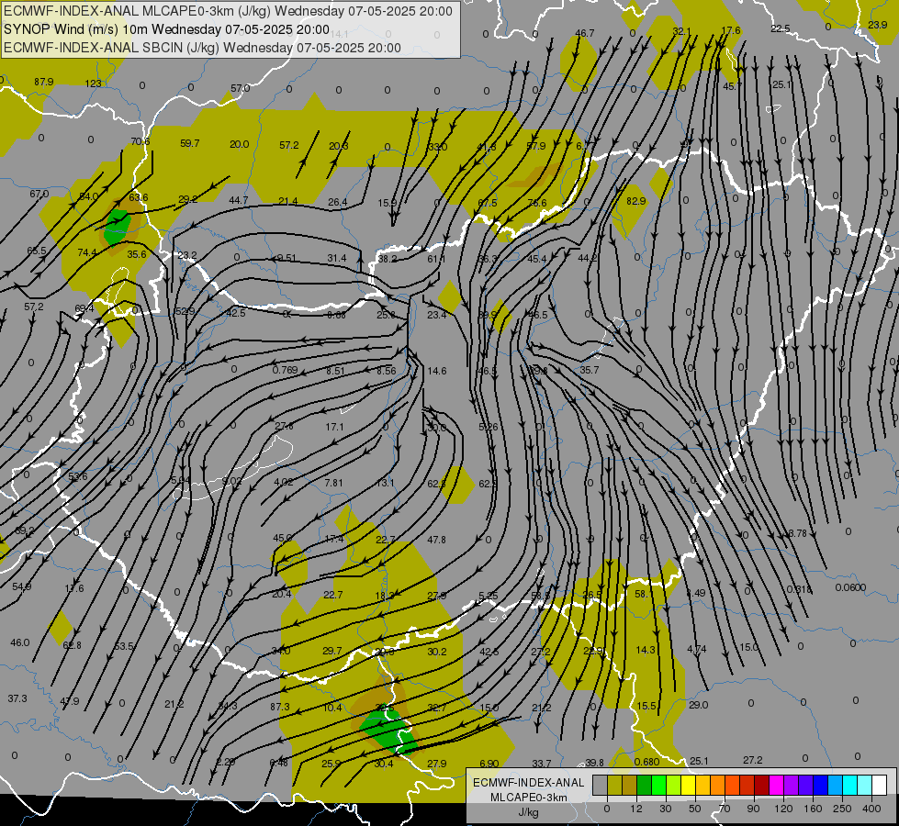The image size is (899, 826).
Task: Click the map value 123
Action: pos(93,84)
